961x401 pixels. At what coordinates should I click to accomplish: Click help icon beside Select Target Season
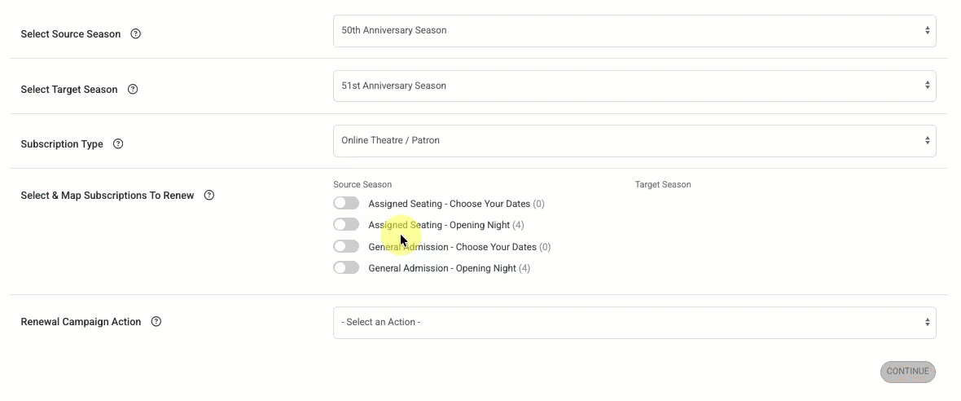point(133,89)
